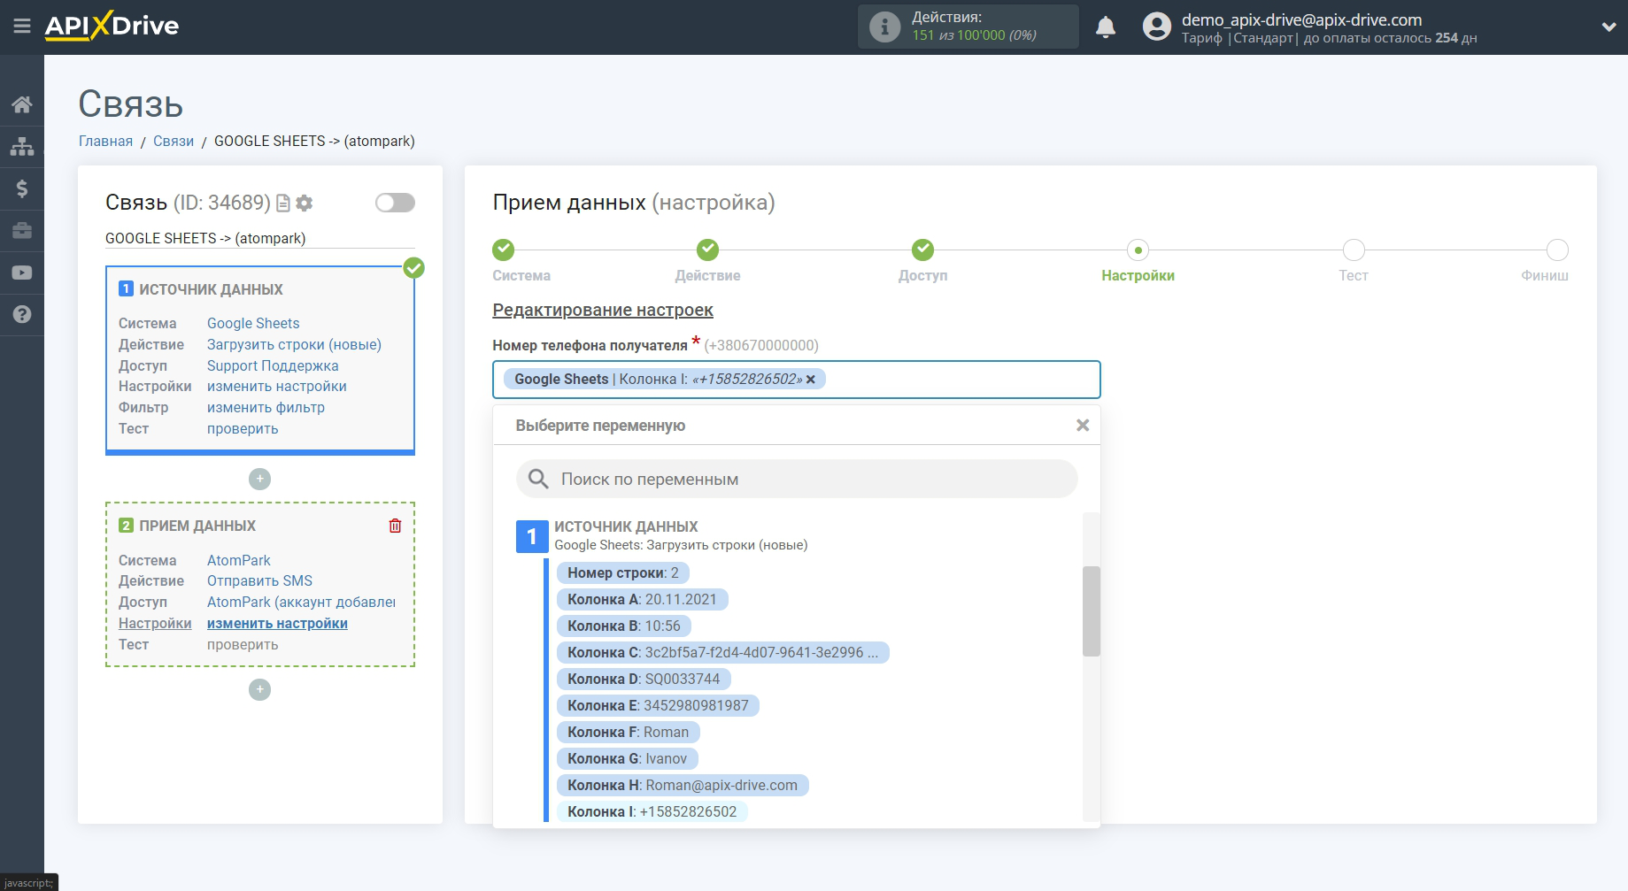Add step plus button below data receiver

click(259, 689)
